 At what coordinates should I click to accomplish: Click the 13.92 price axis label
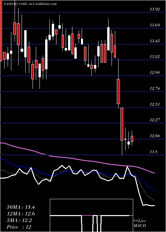pyautogui.click(x=155, y=9)
